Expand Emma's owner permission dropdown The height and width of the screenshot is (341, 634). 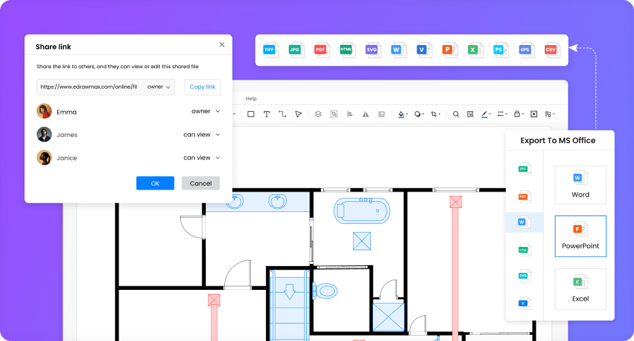point(205,111)
